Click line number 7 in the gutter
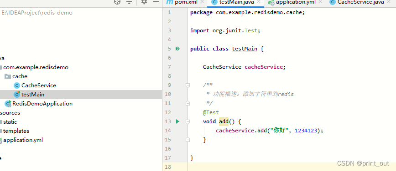 point(169,67)
